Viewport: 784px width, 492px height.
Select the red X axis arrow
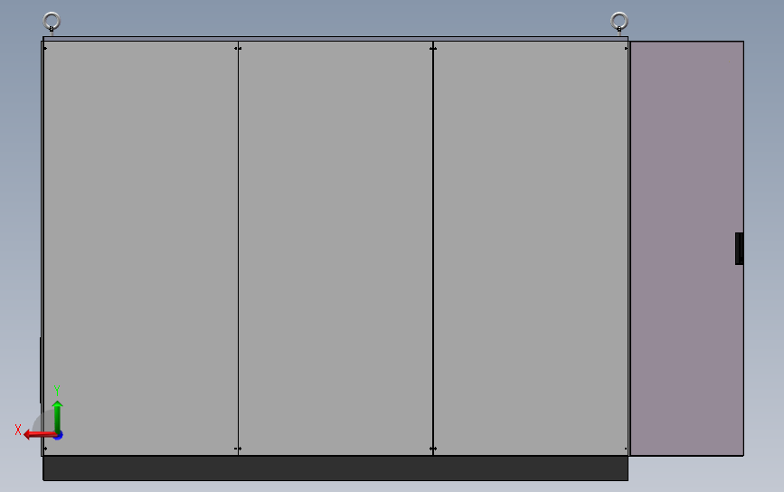click(39, 434)
